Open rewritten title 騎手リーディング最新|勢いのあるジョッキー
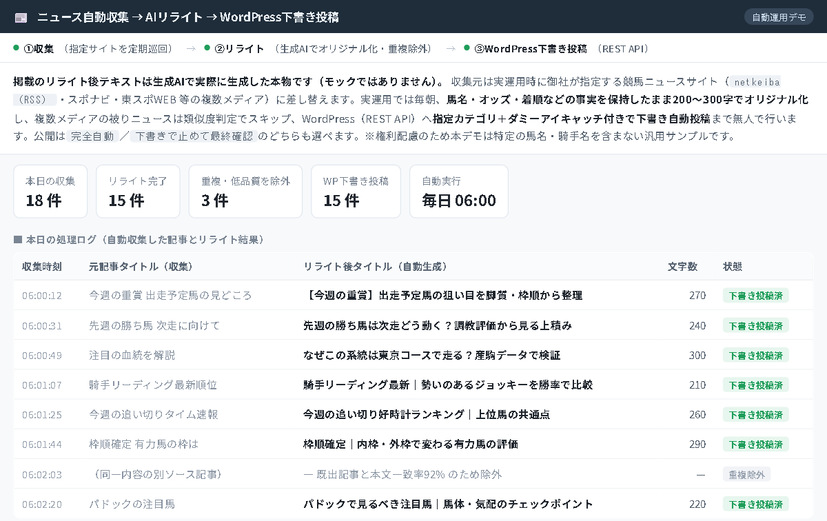 [448, 385]
